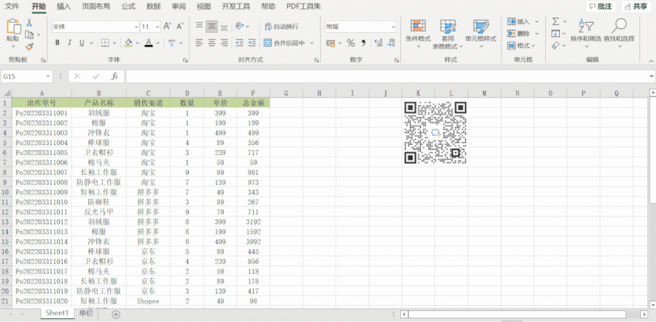Click the formula bar input field
Screen dimensions: 656x322
coord(386,76)
